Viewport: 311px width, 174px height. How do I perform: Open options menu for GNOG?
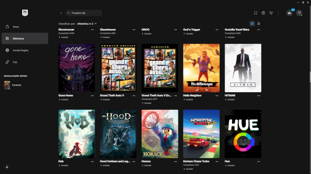pos(176,30)
